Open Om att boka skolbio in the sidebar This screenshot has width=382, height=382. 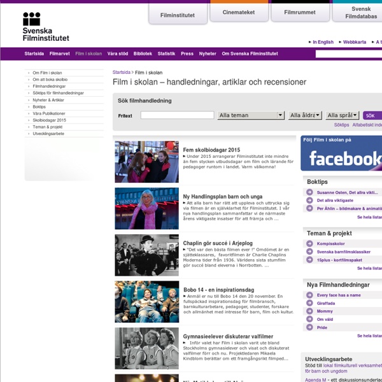(50, 80)
